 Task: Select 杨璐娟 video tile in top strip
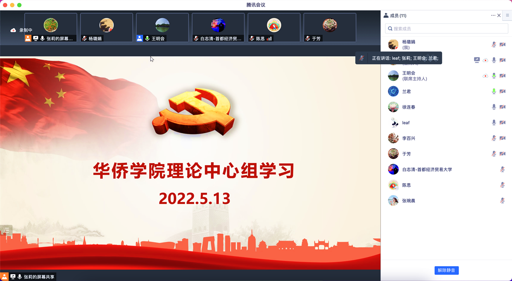(107, 27)
